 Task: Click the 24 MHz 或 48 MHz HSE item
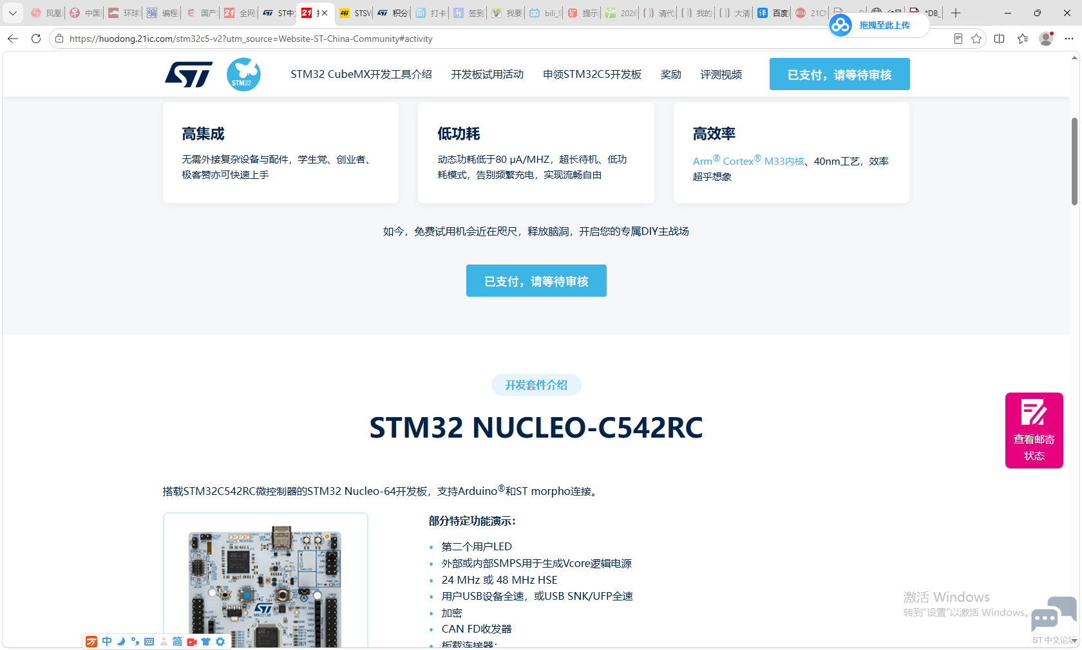[x=499, y=580]
